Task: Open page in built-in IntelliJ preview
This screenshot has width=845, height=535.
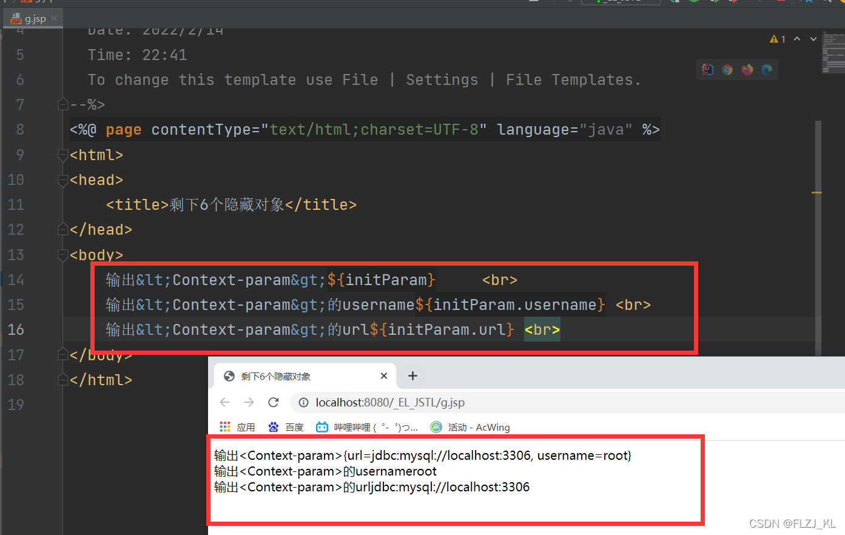Action: pyautogui.click(x=708, y=70)
